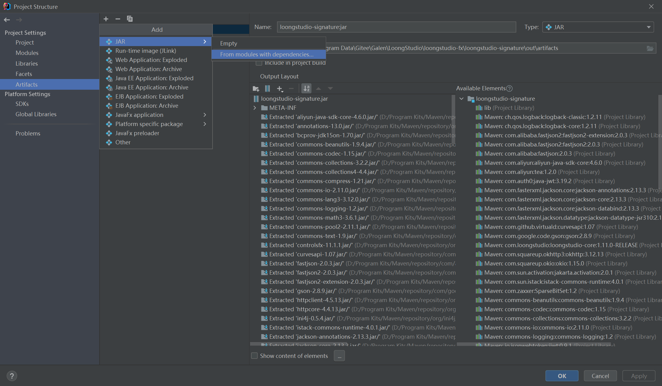Select Run-time image (JLink) from Add menu
The height and width of the screenshot is (386, 662).
[x=156, y=51]
